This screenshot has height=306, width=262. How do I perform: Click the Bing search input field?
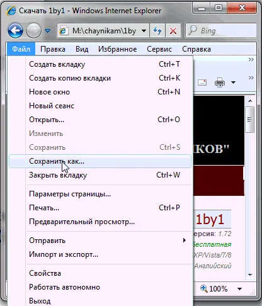coord(228,31)
